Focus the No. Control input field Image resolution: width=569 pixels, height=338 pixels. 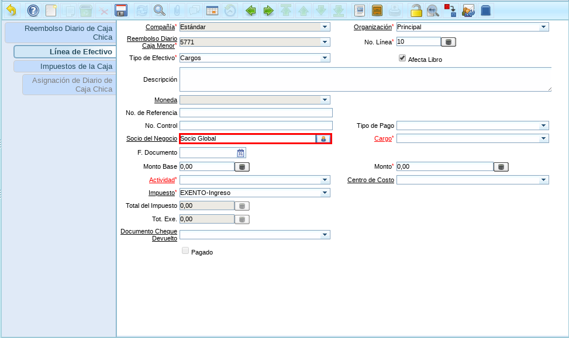point(256,126)
